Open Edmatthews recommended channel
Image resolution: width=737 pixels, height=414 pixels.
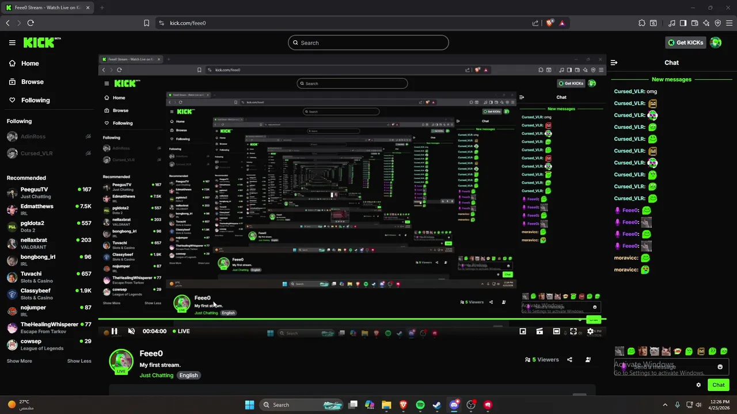[49, 209]
